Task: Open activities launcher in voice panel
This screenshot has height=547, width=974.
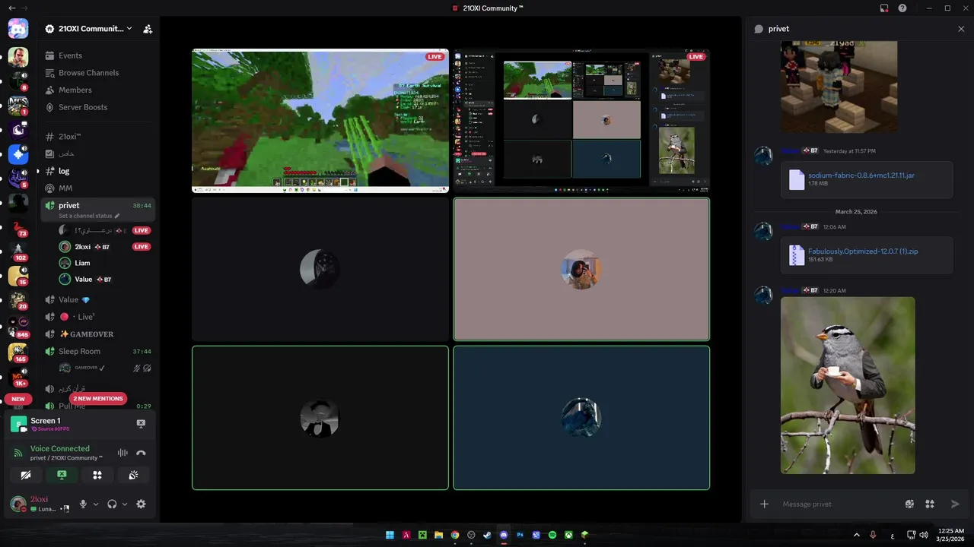Action: [97, 475]
